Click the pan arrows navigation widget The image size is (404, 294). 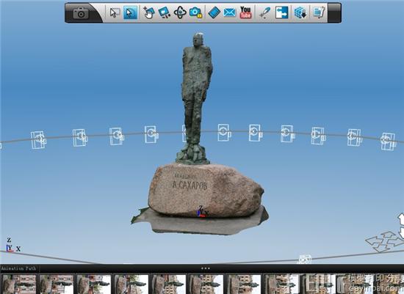point(384,241)
